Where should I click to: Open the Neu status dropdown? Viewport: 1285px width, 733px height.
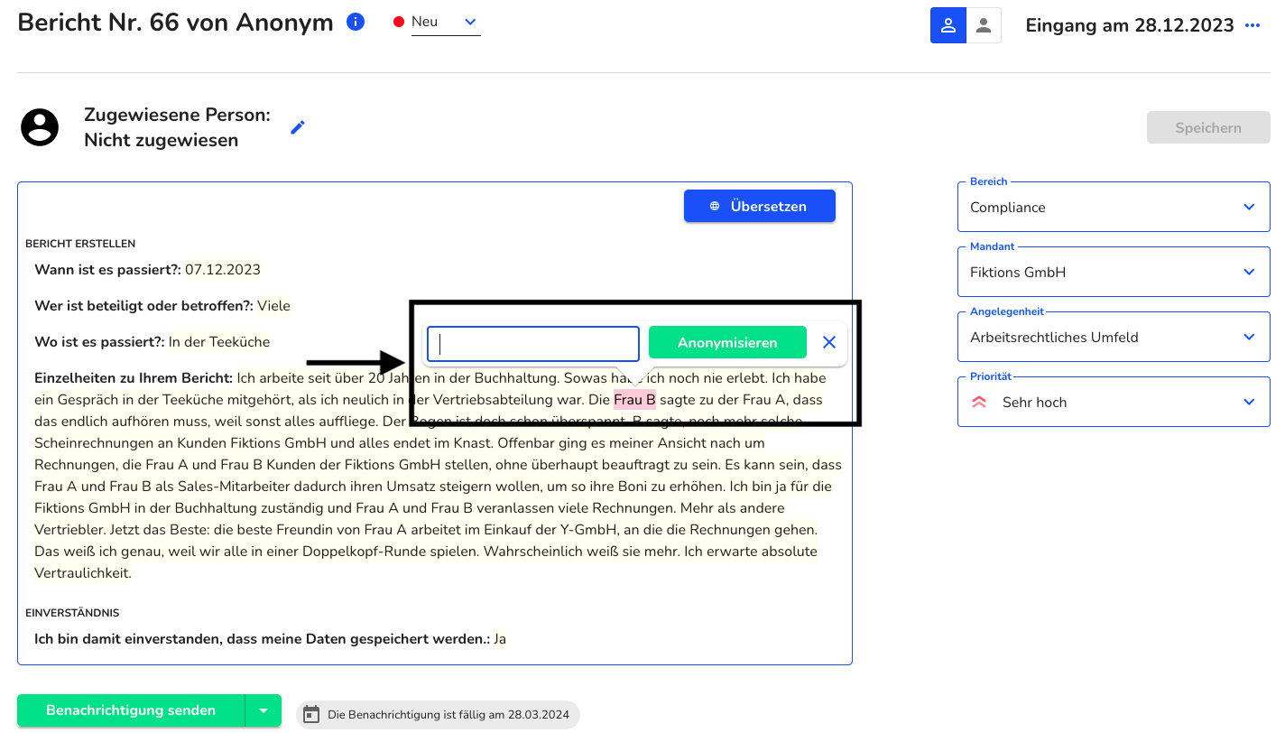pyautogui.click(x=445, y=22)
